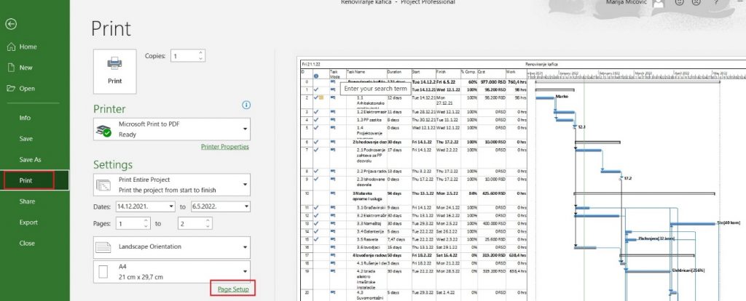Viewport: 746px width, 301px height.
Task: Select Save As in the sidebar menu
Action: pyautogui.click(x=30, y=159)
